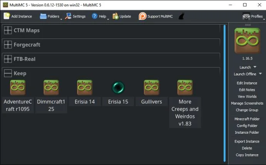Click Edit Instance
This screenshot has height=165, width=266.
tap(247, 83)
